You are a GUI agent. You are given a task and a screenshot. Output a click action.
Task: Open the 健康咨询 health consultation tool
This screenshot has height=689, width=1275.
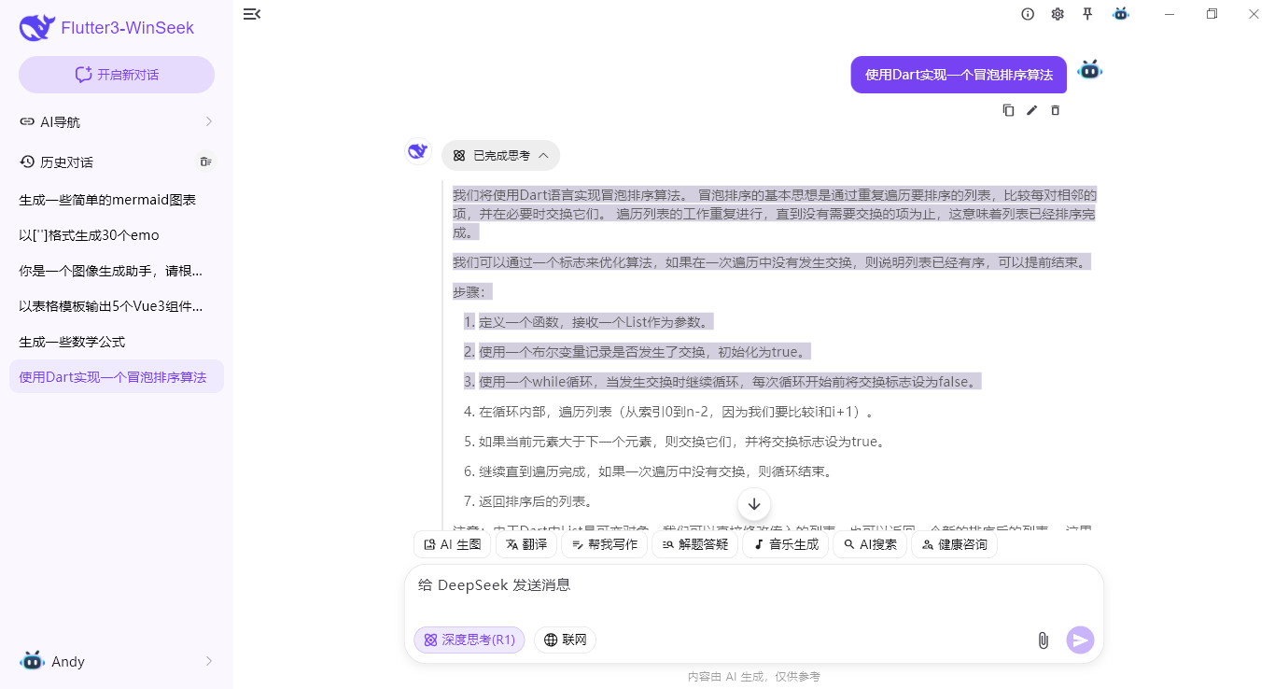pyautogui.click(x=954, y=544)
